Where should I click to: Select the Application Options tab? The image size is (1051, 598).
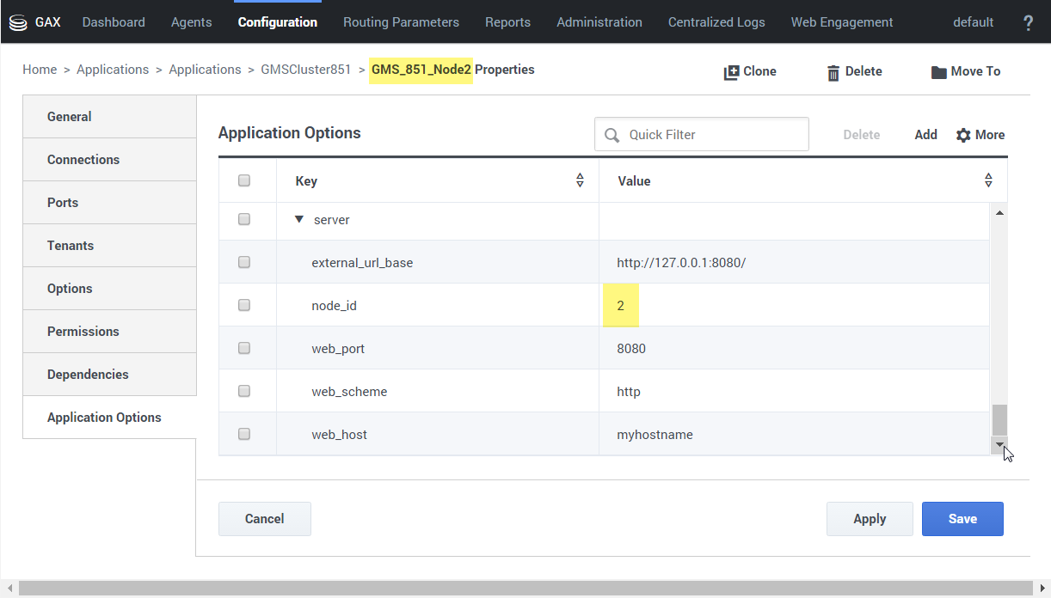[x=110, y=418]
